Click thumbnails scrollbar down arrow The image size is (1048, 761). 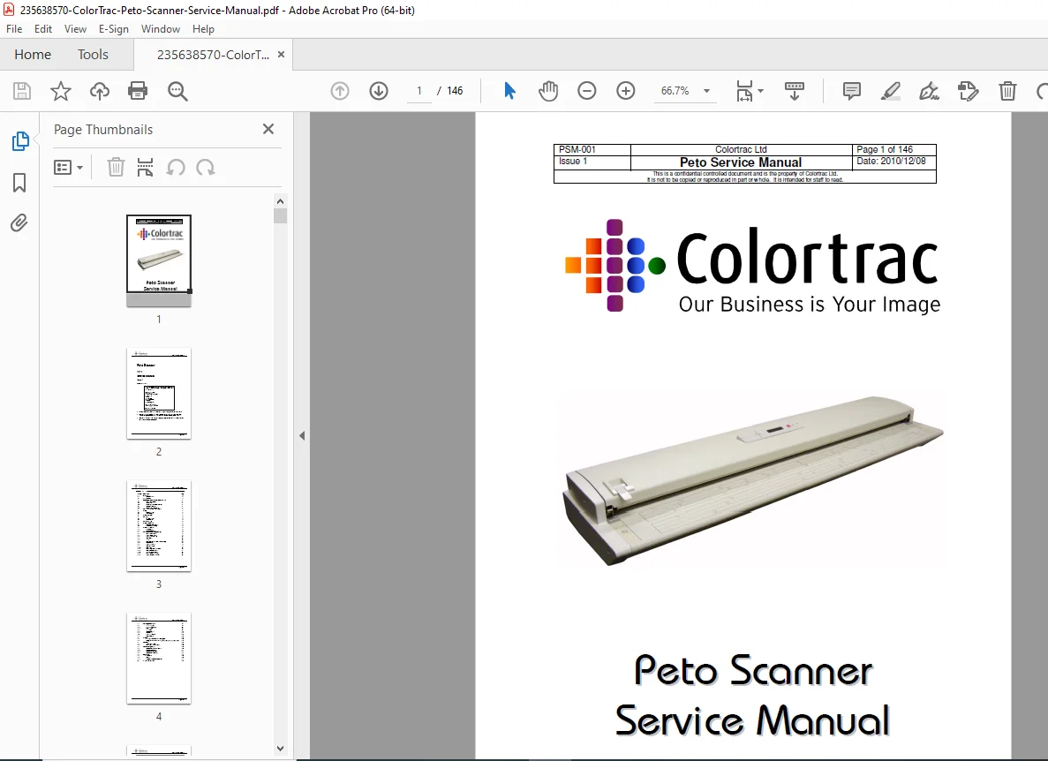281,749
